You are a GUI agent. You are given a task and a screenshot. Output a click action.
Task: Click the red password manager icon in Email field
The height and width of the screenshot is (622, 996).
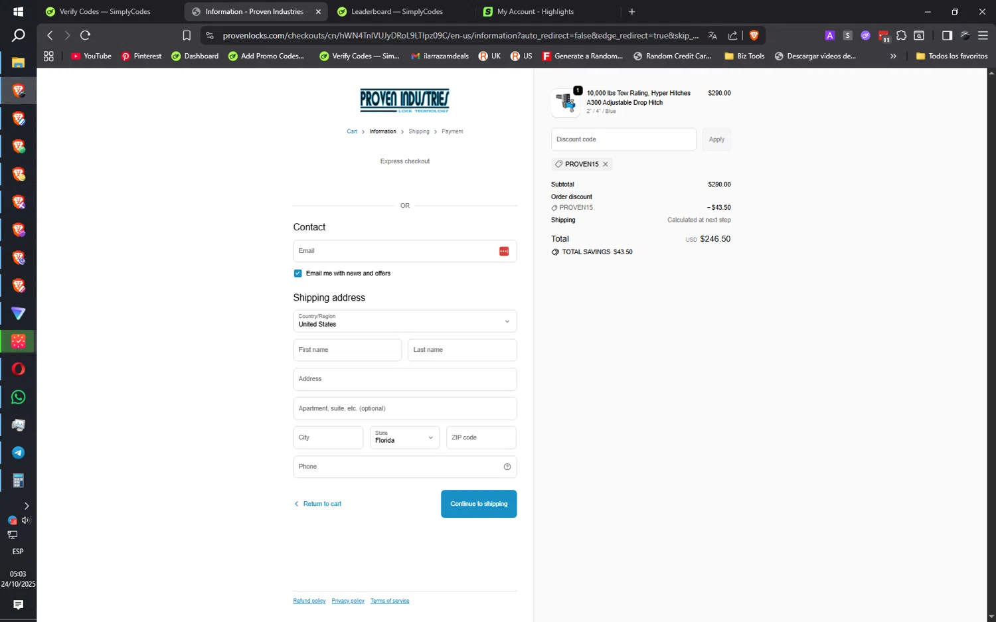[x=504, y=251]
